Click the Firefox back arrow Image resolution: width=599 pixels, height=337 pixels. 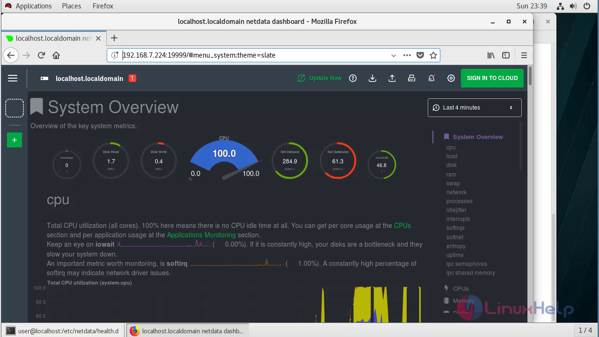click(x=11, y=55)
